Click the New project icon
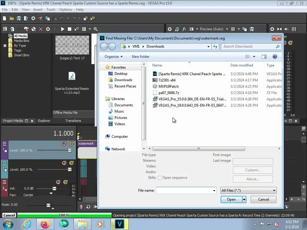307x230 pixels. click(4, 18)
